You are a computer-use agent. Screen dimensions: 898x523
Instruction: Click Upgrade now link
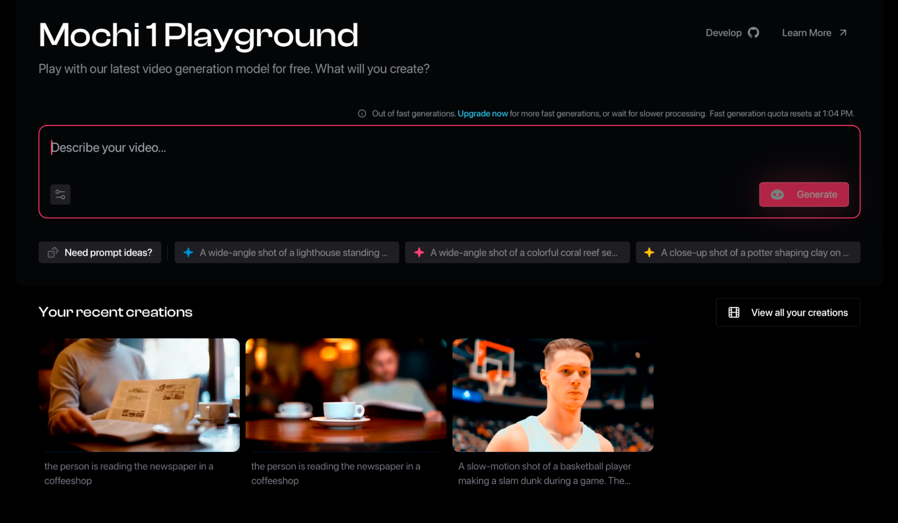coord(482,113)
